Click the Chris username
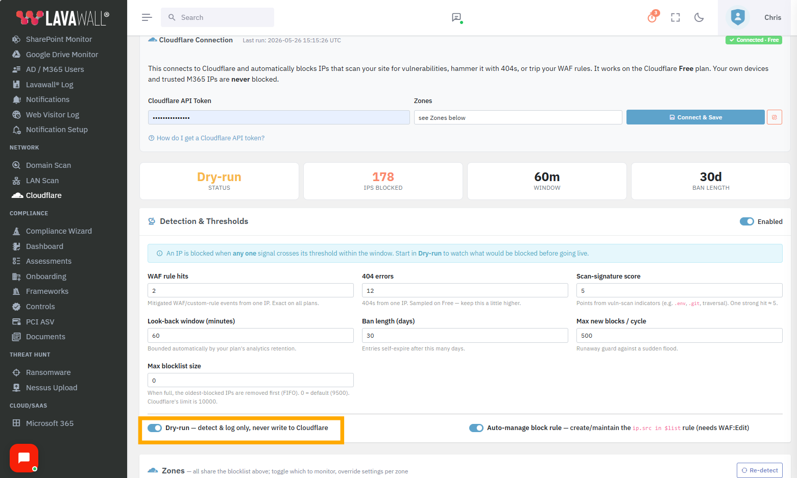 [772, 17]
